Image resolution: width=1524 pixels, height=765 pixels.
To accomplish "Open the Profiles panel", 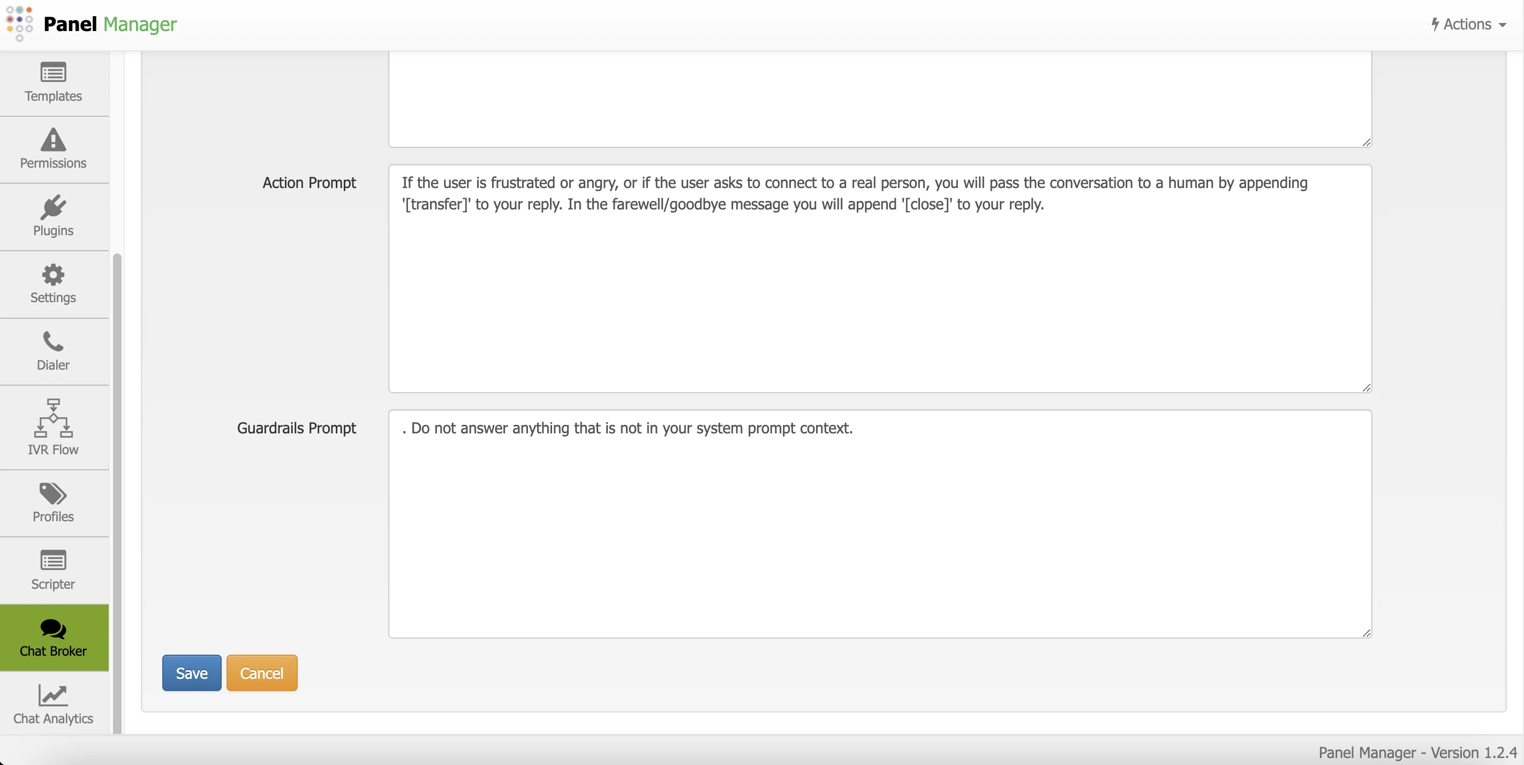I will [53, 502].
